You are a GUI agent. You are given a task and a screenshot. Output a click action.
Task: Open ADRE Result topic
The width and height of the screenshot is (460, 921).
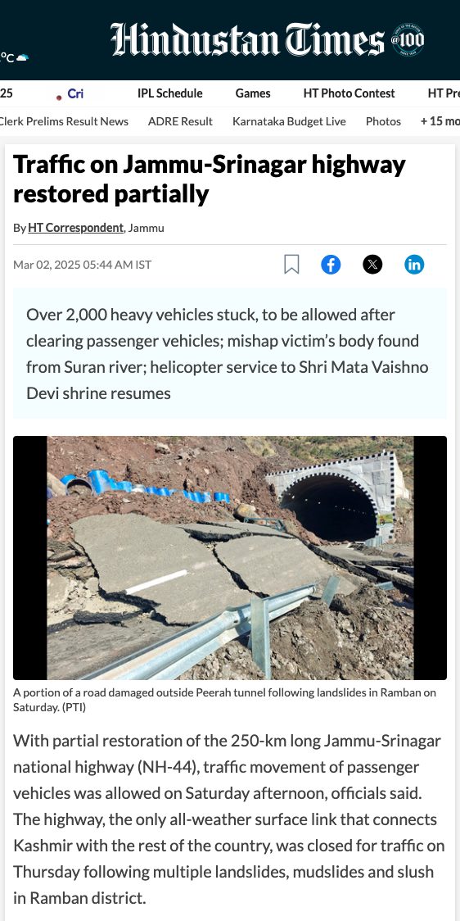[x=180, y=121]
